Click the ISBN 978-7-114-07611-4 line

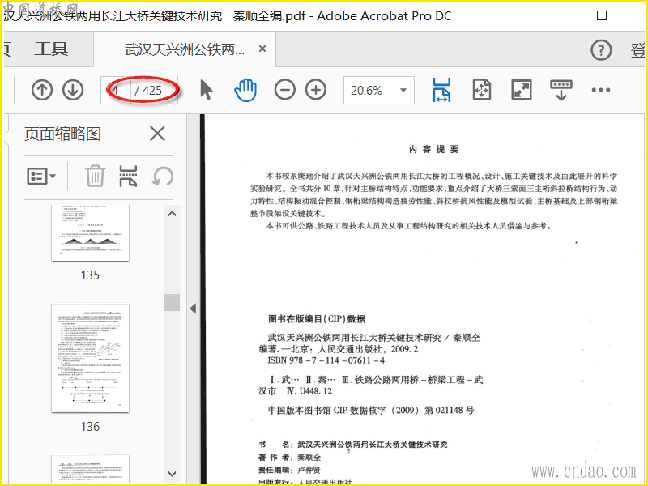[x=326, y=360]
